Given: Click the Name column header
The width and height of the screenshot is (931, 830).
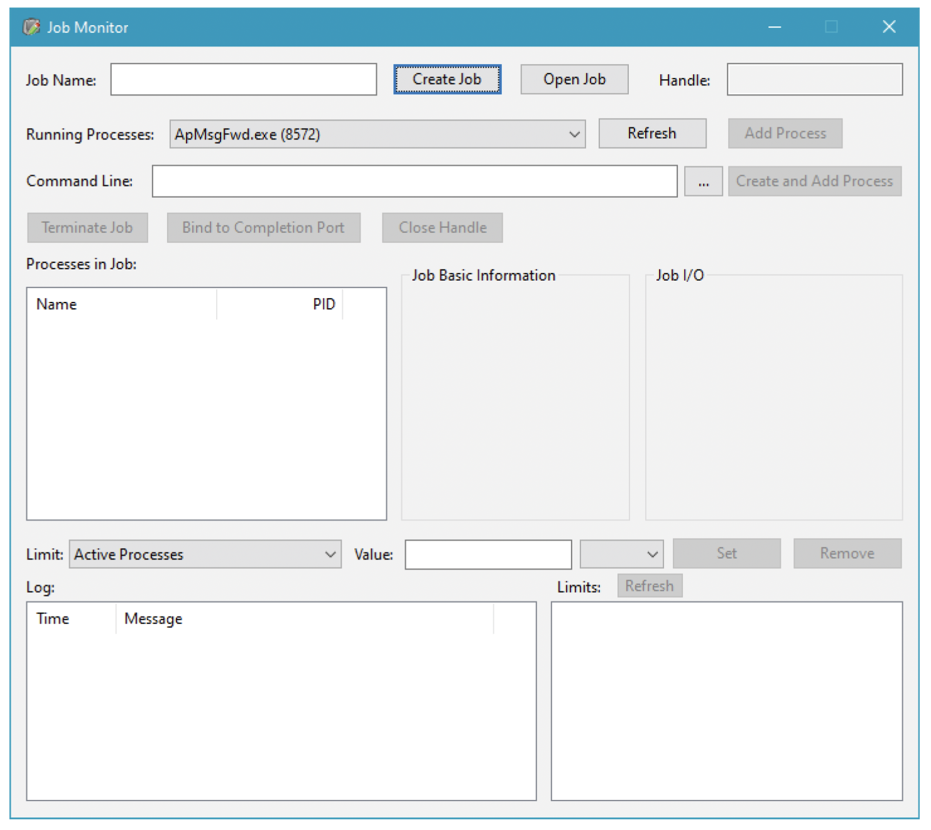Looking at the screenshot, I should [x=122, y=304].
